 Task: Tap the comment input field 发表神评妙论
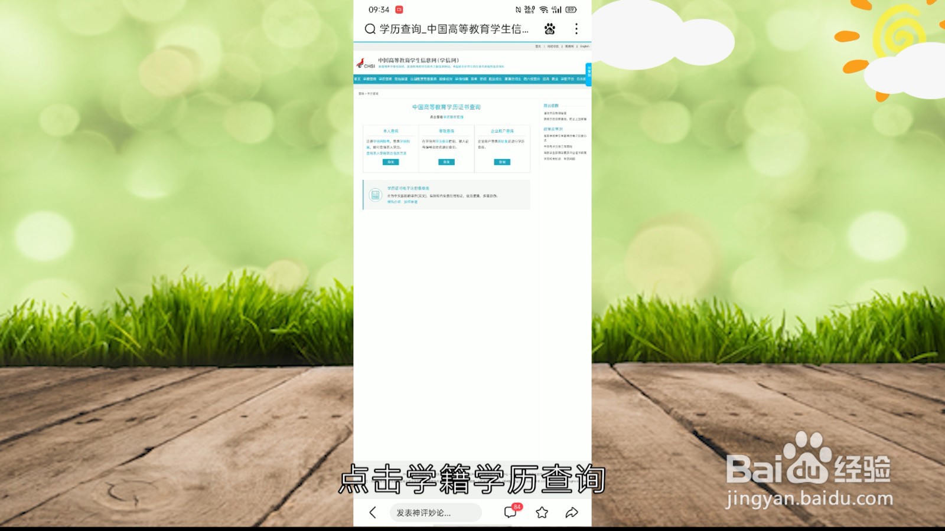tap(435, 513)
